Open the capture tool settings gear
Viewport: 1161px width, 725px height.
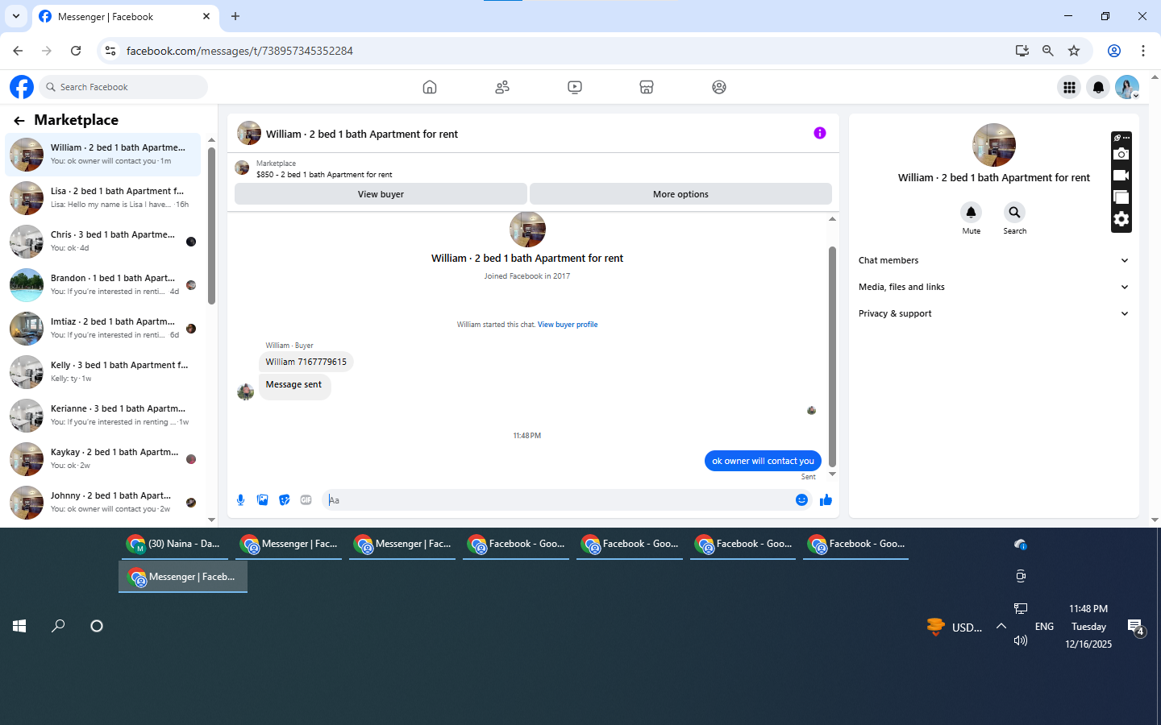[1121, 219]
